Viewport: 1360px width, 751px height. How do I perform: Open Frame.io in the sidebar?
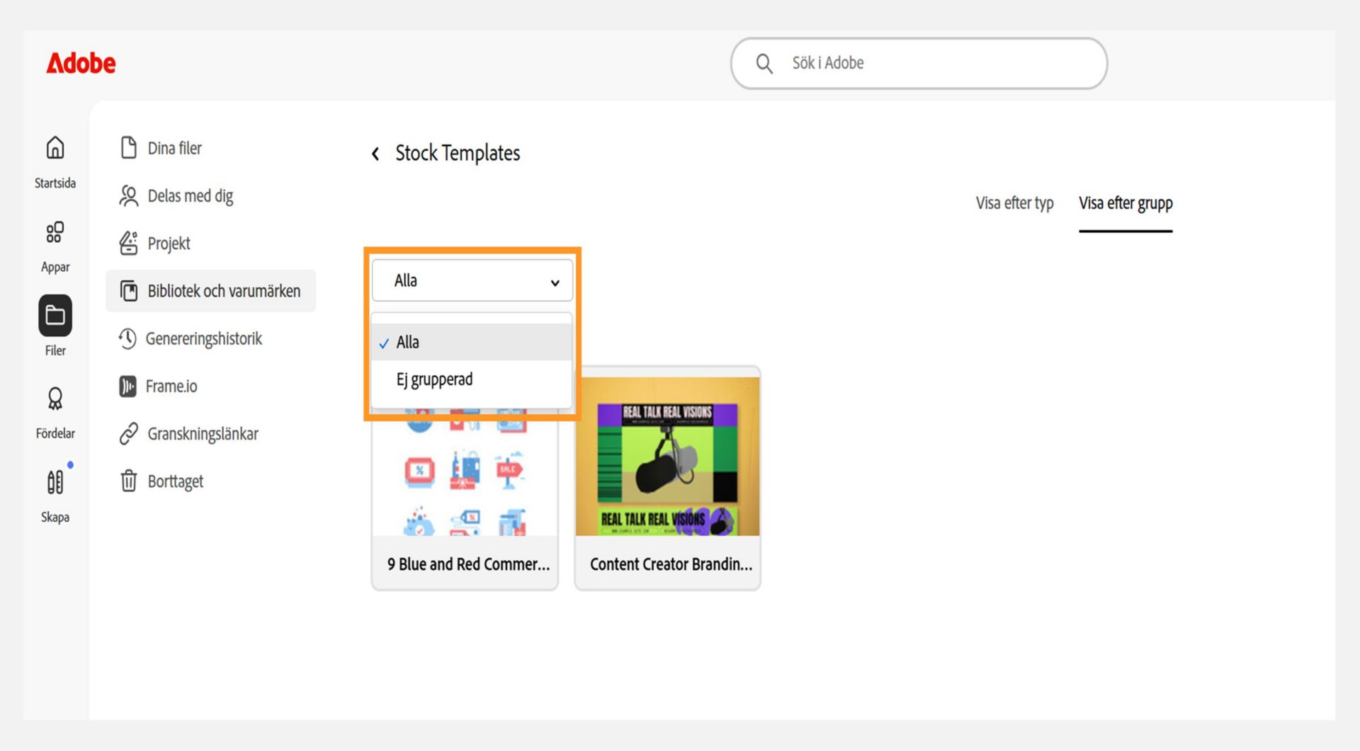tap(158, 386)
